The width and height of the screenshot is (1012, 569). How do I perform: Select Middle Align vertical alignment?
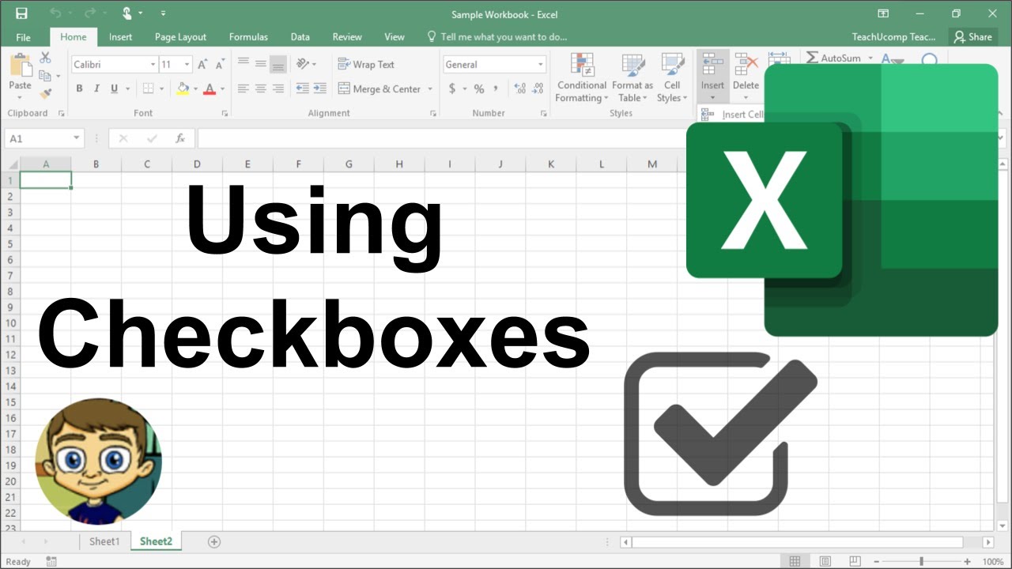click(x=261, y=64)
